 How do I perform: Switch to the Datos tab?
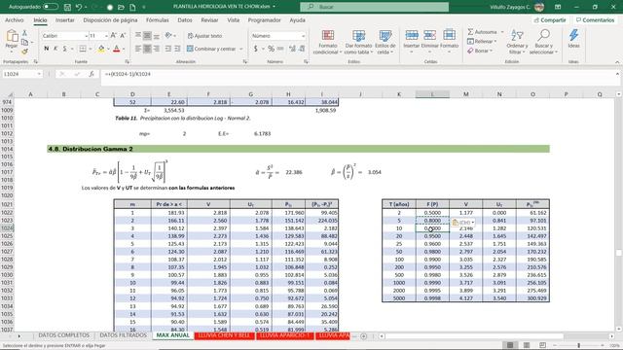(185, 20)
